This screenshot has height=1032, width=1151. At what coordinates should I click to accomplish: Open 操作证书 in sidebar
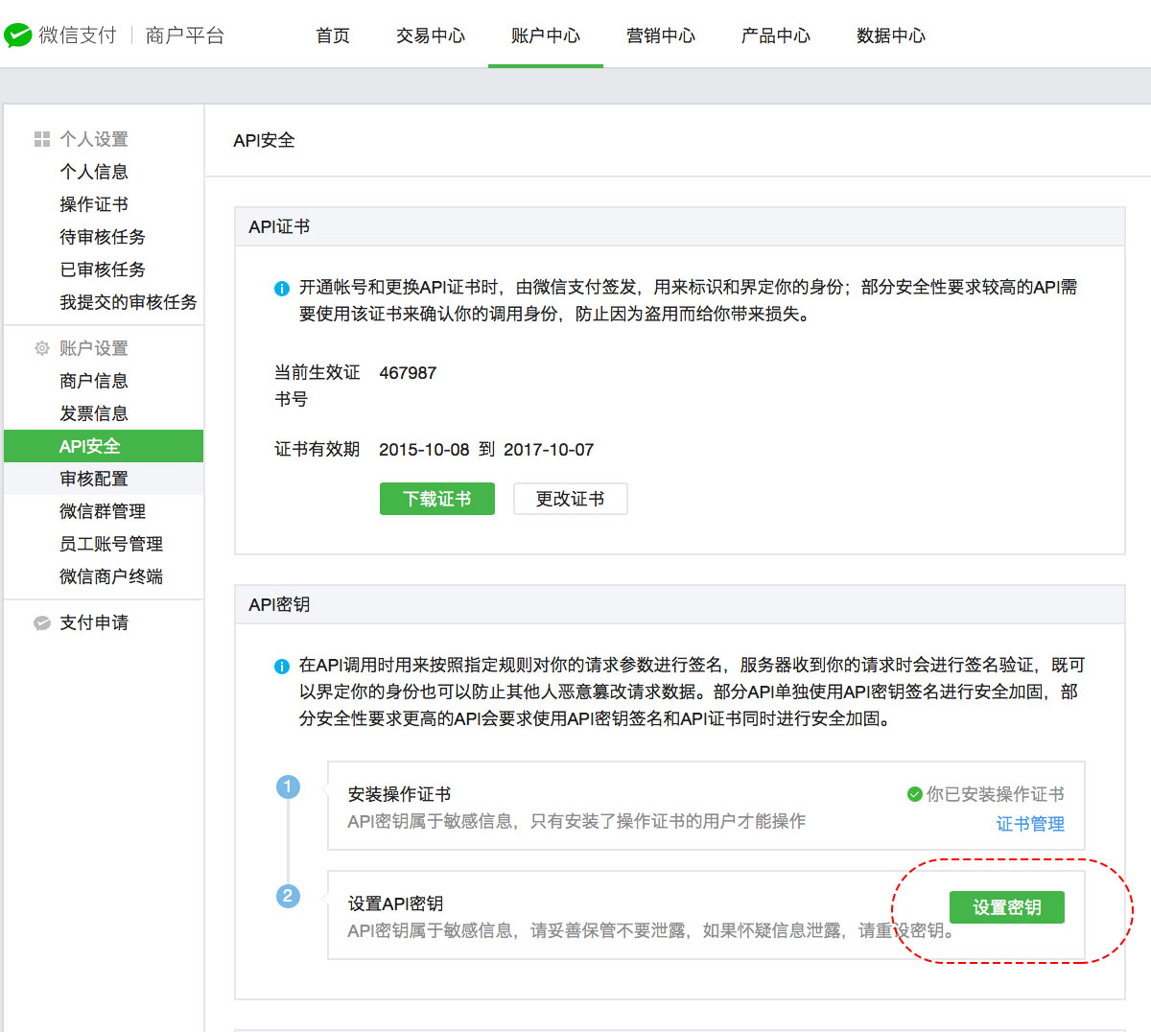pos(94,204)
